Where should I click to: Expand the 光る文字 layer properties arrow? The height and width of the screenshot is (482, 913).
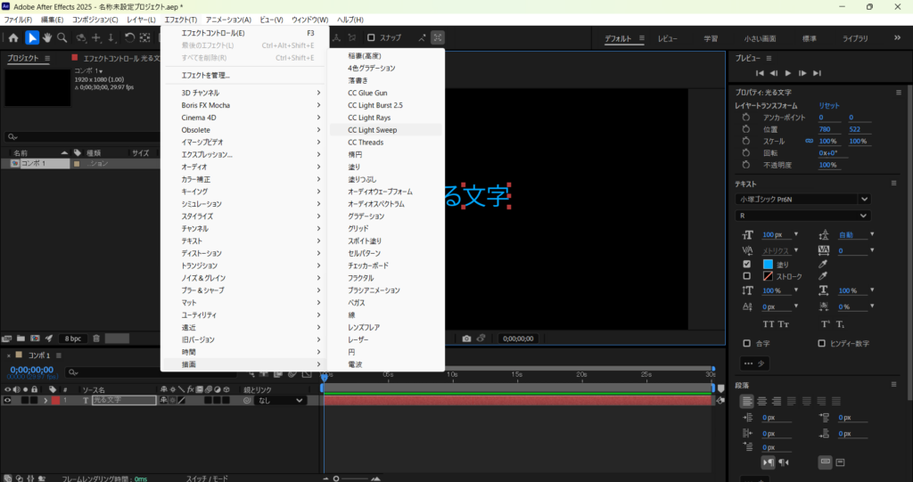click(45, 401)
